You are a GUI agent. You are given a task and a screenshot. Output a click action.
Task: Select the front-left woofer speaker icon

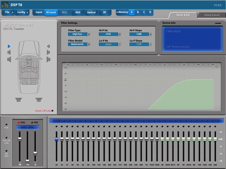click(9, 59)
